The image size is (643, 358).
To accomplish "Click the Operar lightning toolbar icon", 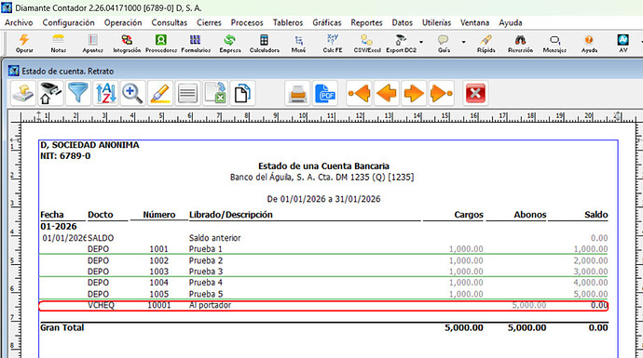I will (x=24, y=44).
